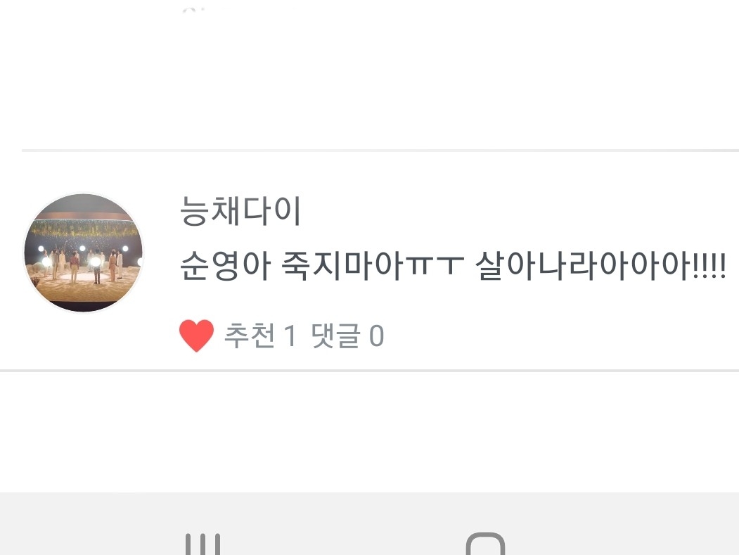Click the gray system navigation bar background
This screenshot has width=739, height=555.
[x=370, y=523]
